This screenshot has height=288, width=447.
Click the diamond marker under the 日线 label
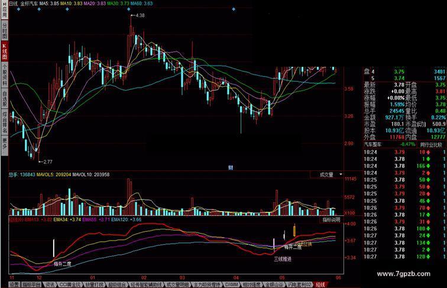(x=18, y=9)
